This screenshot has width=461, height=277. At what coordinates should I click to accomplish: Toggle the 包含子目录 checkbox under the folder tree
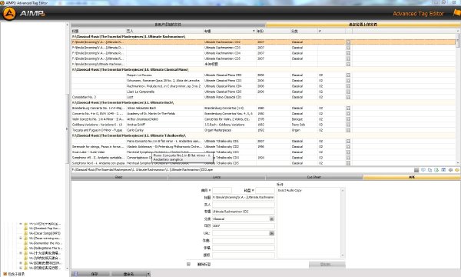[x=5, y=274]
